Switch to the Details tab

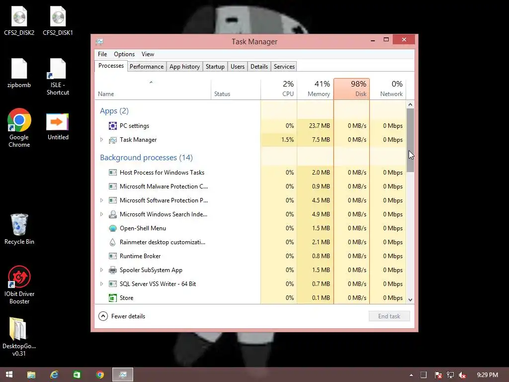click(259, 67)
